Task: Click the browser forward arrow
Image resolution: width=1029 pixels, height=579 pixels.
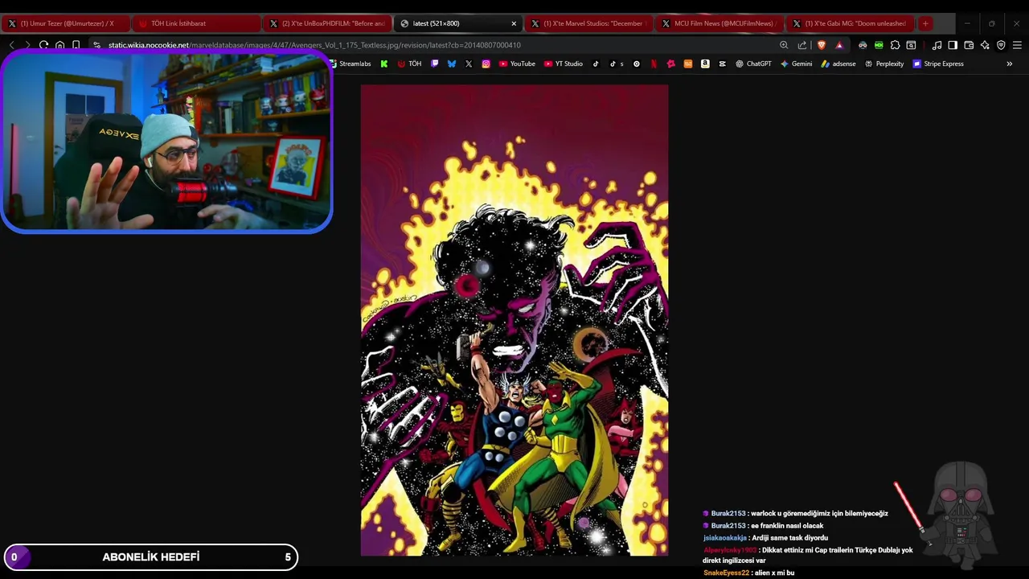Action: tap(27, 45)
